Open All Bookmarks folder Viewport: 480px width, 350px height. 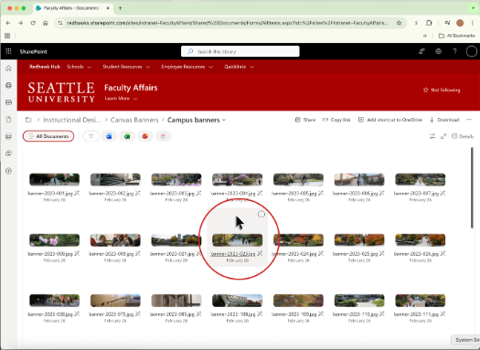coord(457,36)
